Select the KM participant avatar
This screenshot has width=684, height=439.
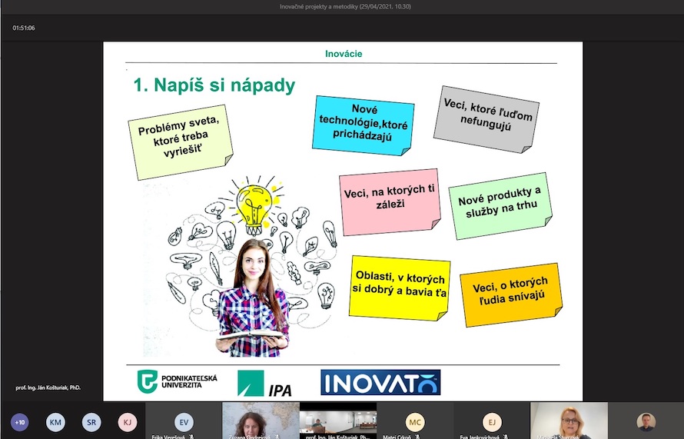click(x=55, y=422)
